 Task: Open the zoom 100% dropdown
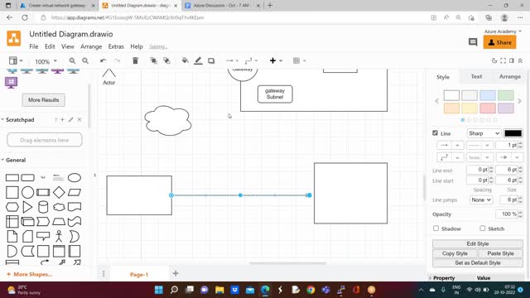pos(46,61)
